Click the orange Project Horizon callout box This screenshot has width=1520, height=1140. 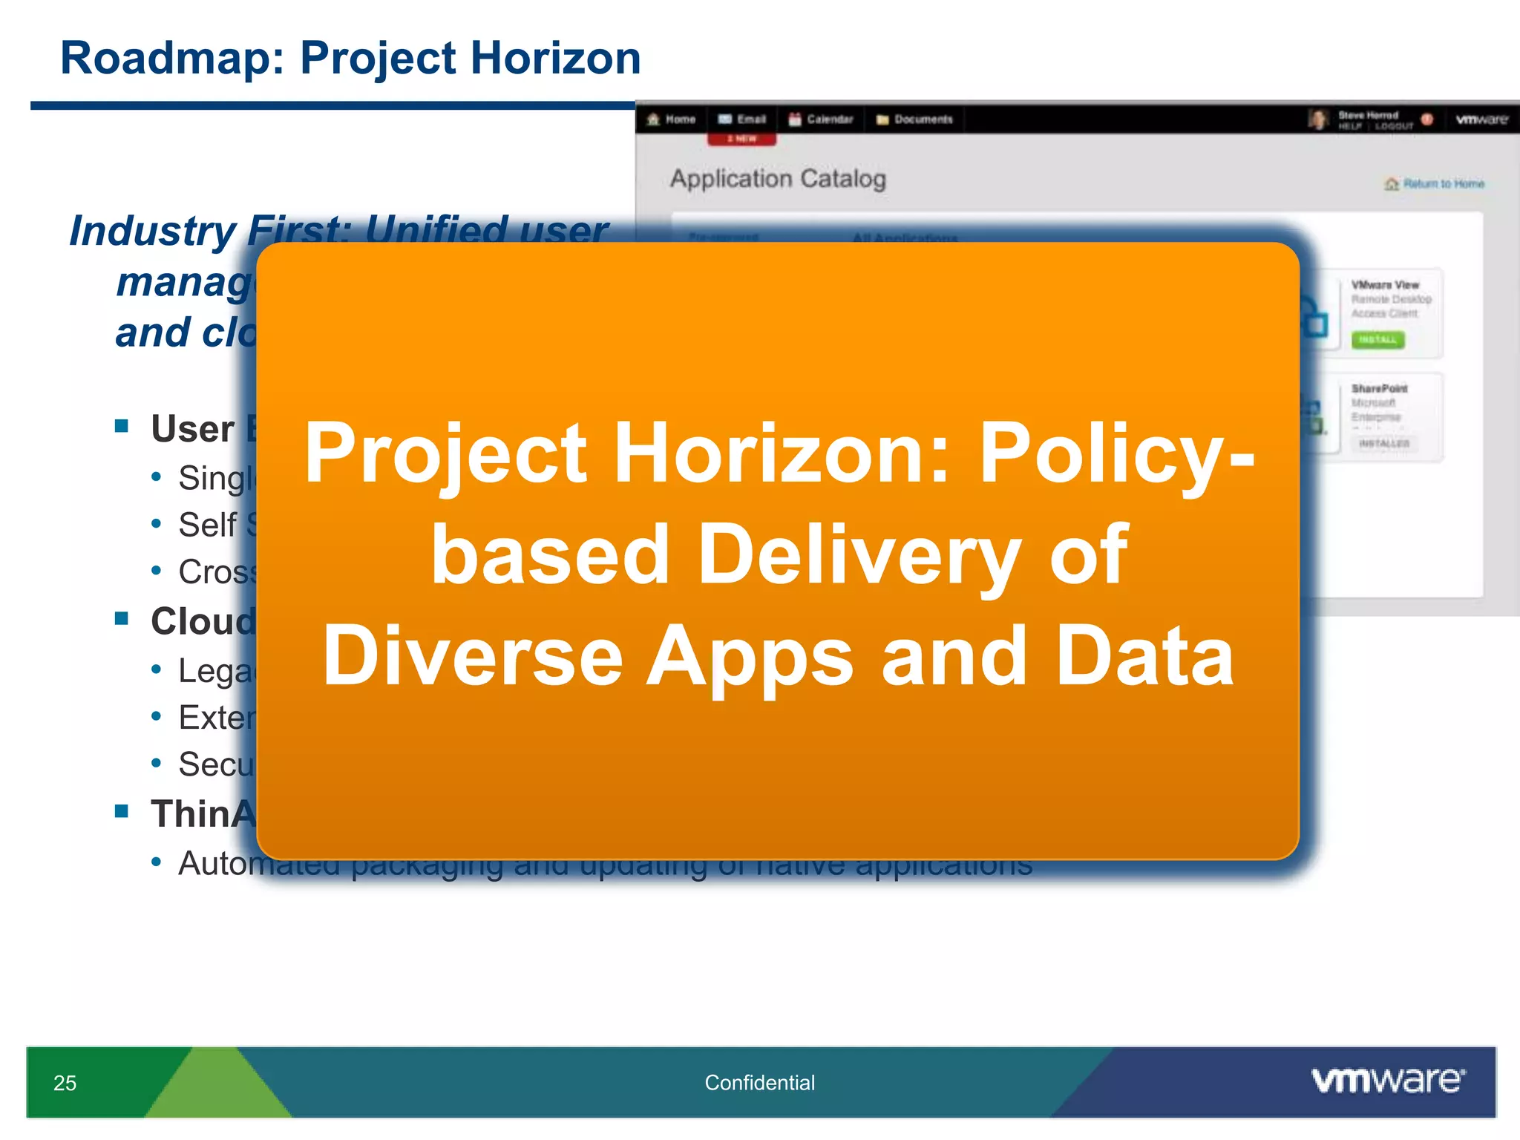coord(777,551)
